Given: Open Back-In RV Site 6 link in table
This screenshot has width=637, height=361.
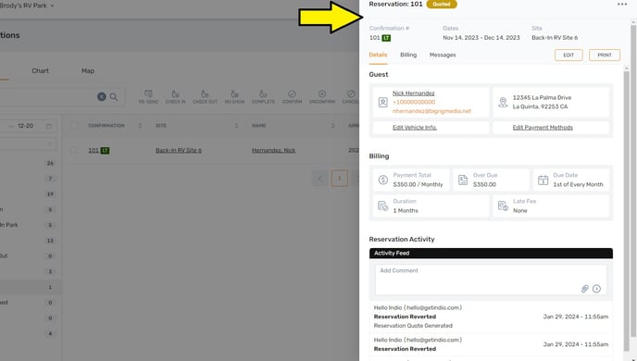Looking at the screenshot, I should coord(179,151).
